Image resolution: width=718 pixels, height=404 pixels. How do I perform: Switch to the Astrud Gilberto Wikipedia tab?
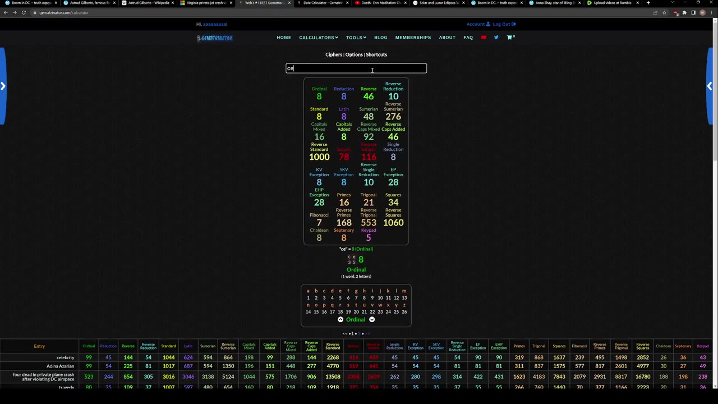click(148, 3)
